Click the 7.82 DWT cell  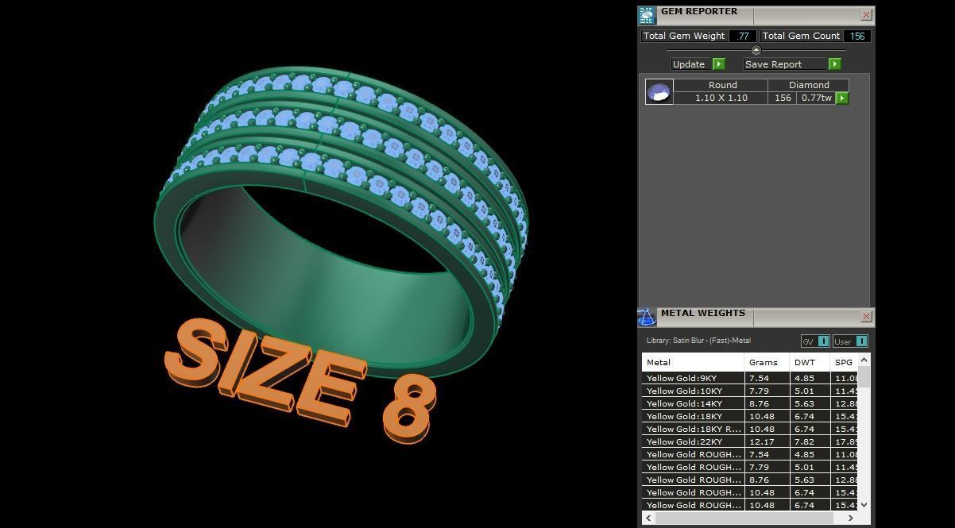coord(810,442)
